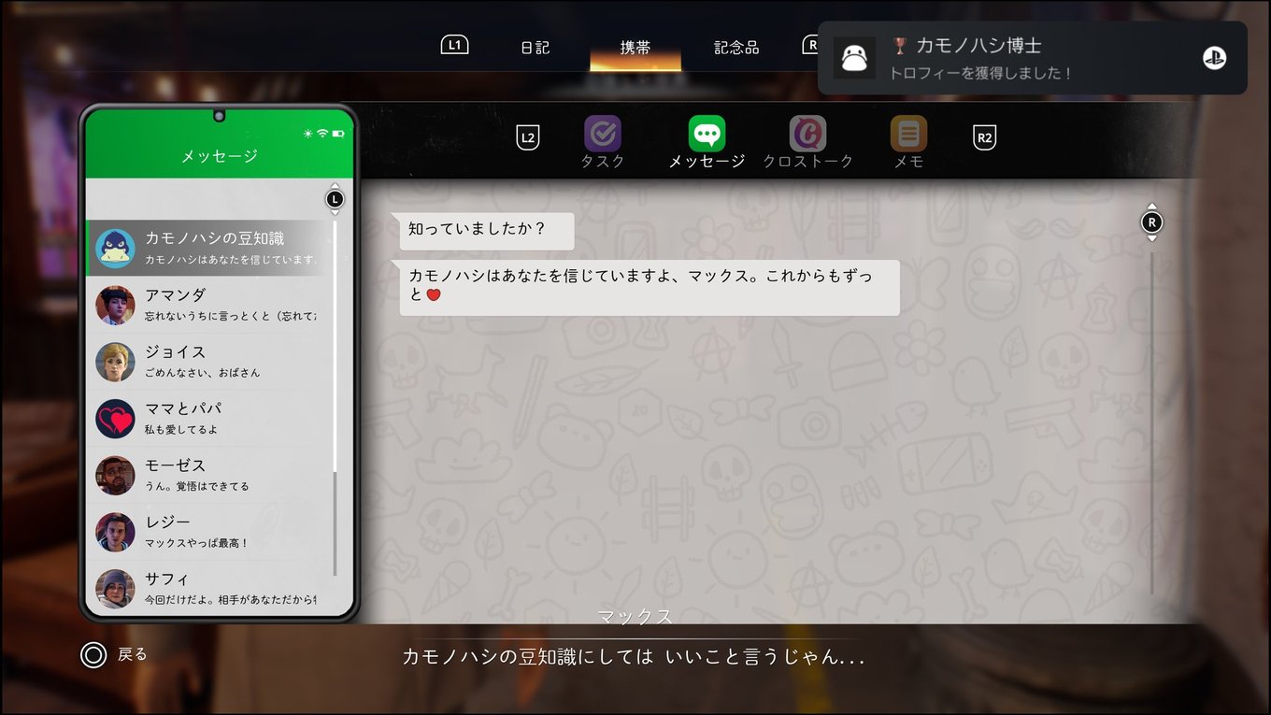1271x715 pixels.
Task: Click the R stick message scroll indicator
Action: tap(1151, 222)
